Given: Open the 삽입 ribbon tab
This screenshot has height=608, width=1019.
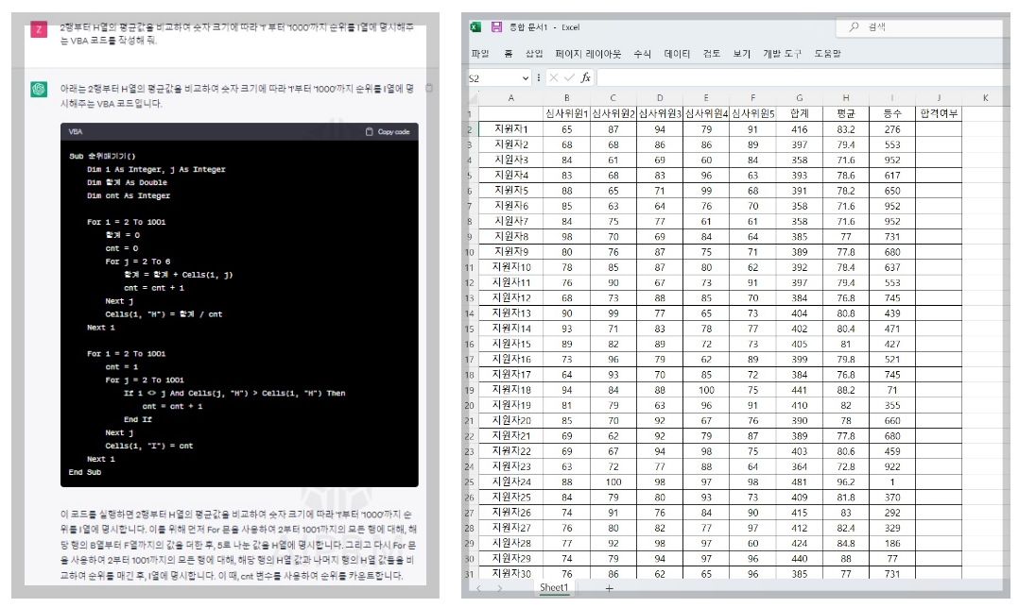Looking at the screenshot, I should click(534, 54).
